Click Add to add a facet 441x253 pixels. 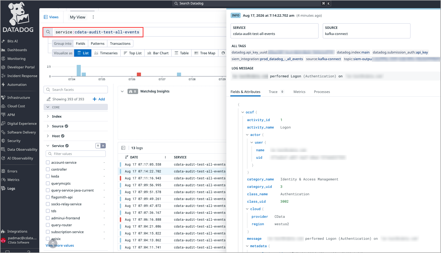coord(99,99)
